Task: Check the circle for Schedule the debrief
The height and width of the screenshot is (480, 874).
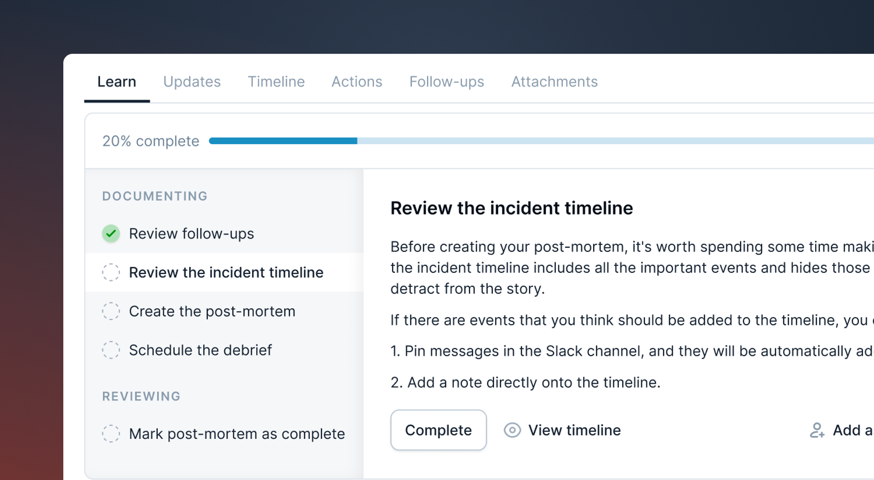Action: point(111,350)
